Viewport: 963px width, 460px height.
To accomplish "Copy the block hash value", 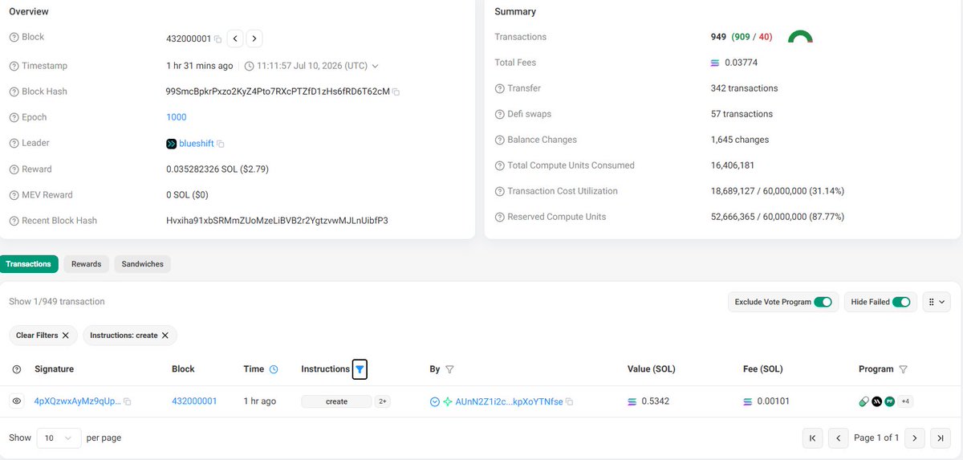I will coord(396,92).
